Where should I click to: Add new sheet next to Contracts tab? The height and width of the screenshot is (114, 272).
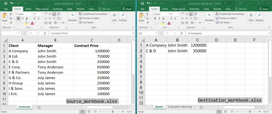click(39, 107)
